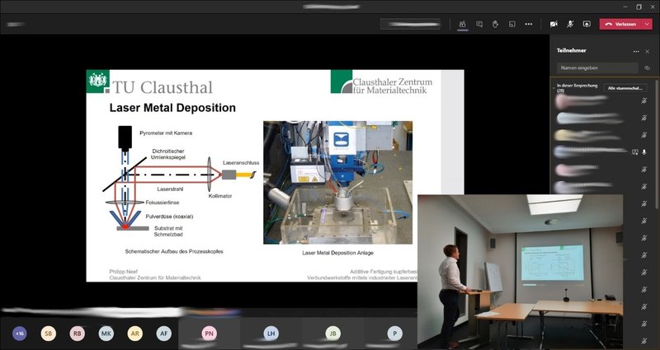Click Alle stummschalten button

(625, 88)
